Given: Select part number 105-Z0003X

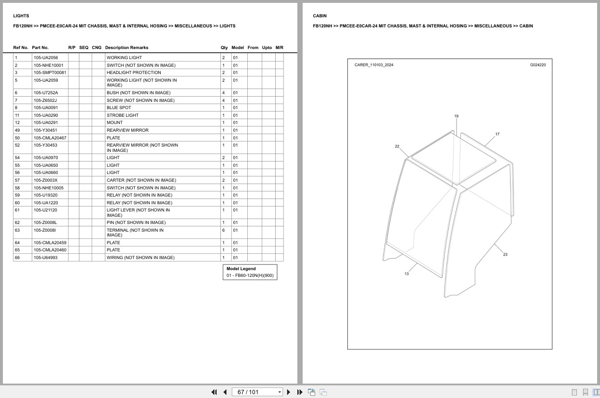Looking at the screenshot, I should [45, 180].
